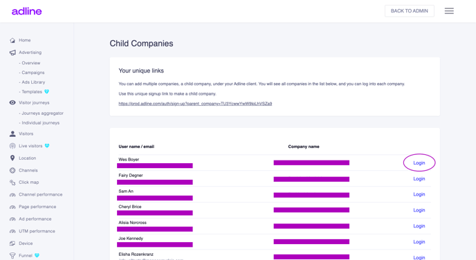Select the Journeys aggregator item
This screenshot has height=260, width=476.
tap(41, 113)
